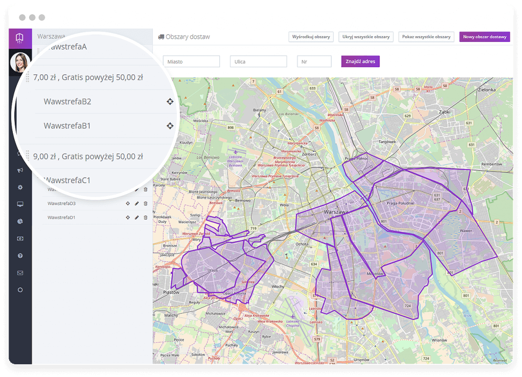Click the banknote payments icon in sidebar
The image size is (522, 377).
click(20, 238)
